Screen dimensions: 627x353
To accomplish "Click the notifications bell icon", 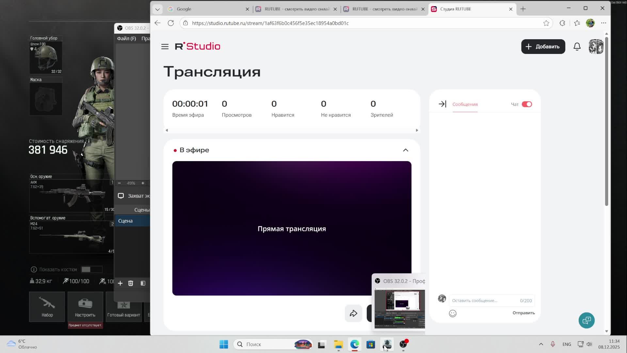I will [x=577, y=46].
